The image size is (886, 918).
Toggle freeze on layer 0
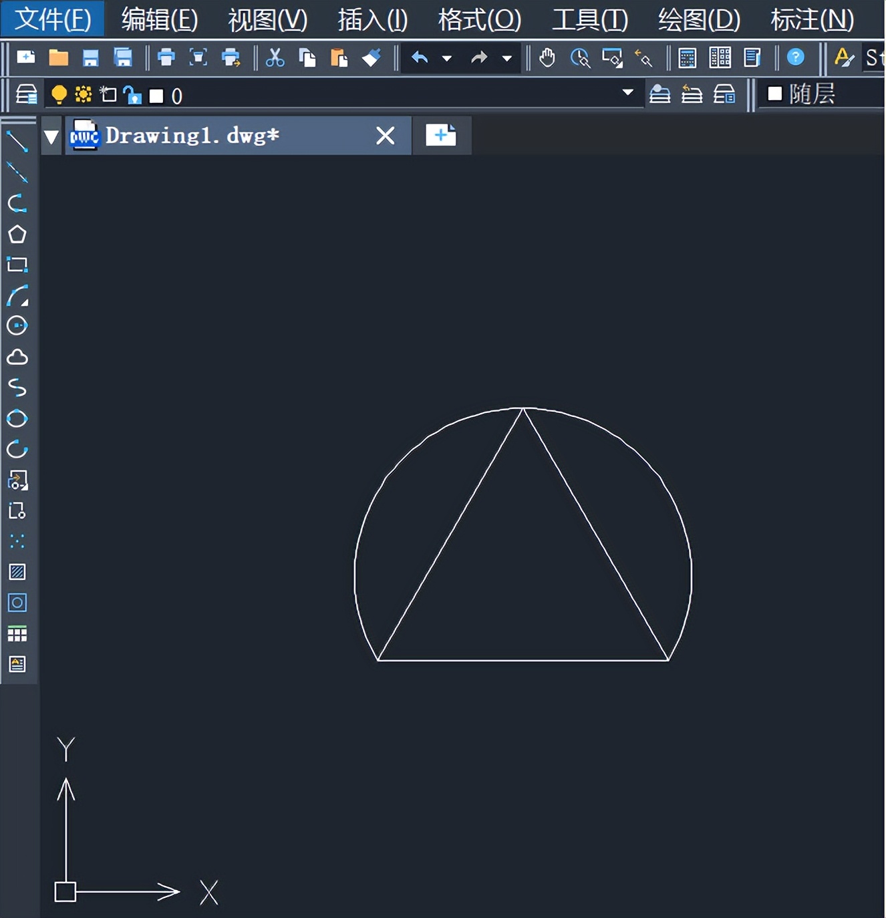(82, 95)
